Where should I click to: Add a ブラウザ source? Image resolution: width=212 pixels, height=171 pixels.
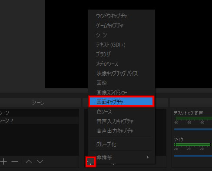(x=121, y=54)
